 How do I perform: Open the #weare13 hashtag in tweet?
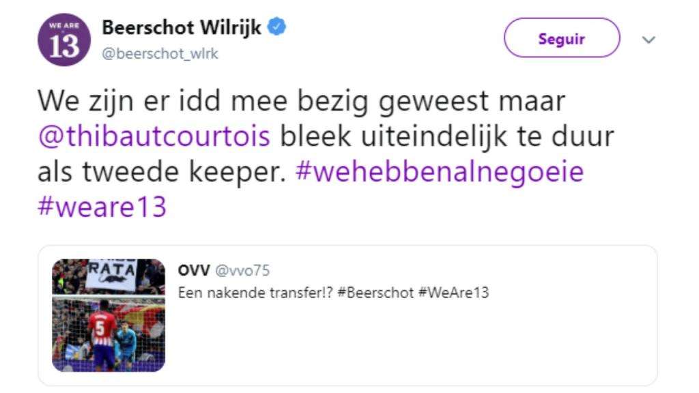pyautogui.click(x=102, y=207)
